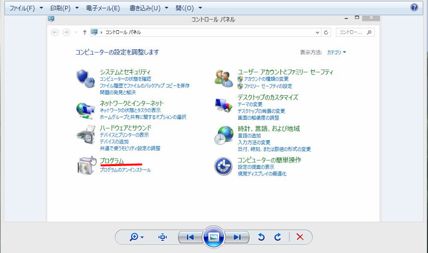Click the デスクトップのカスタマイズ monitor icon
The width and height of the screenshot is (428, 253).
click(x=224, y=105)
